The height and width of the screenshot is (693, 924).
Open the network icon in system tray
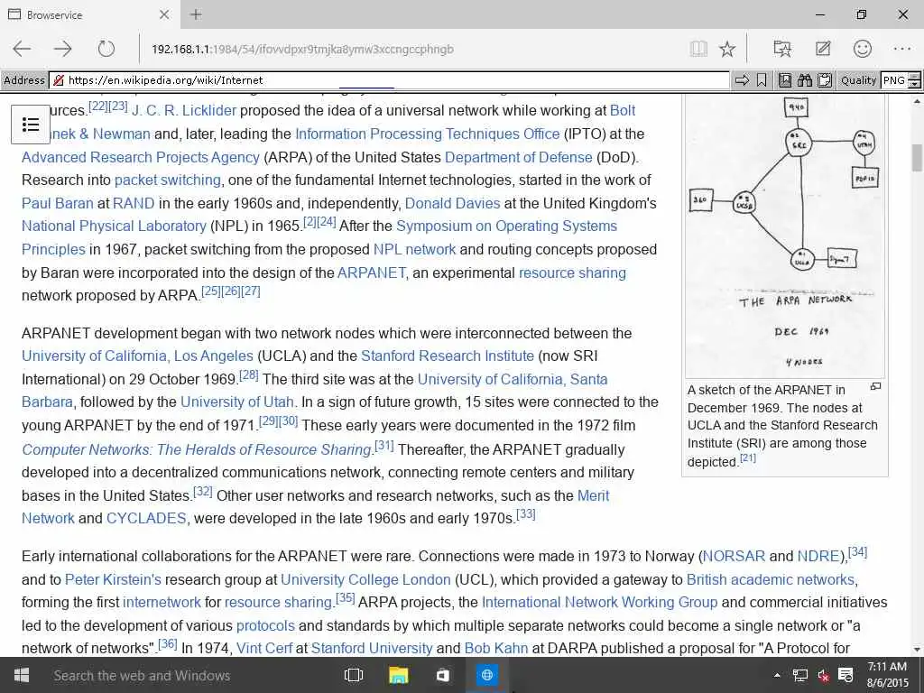click(x=799, y=675)
